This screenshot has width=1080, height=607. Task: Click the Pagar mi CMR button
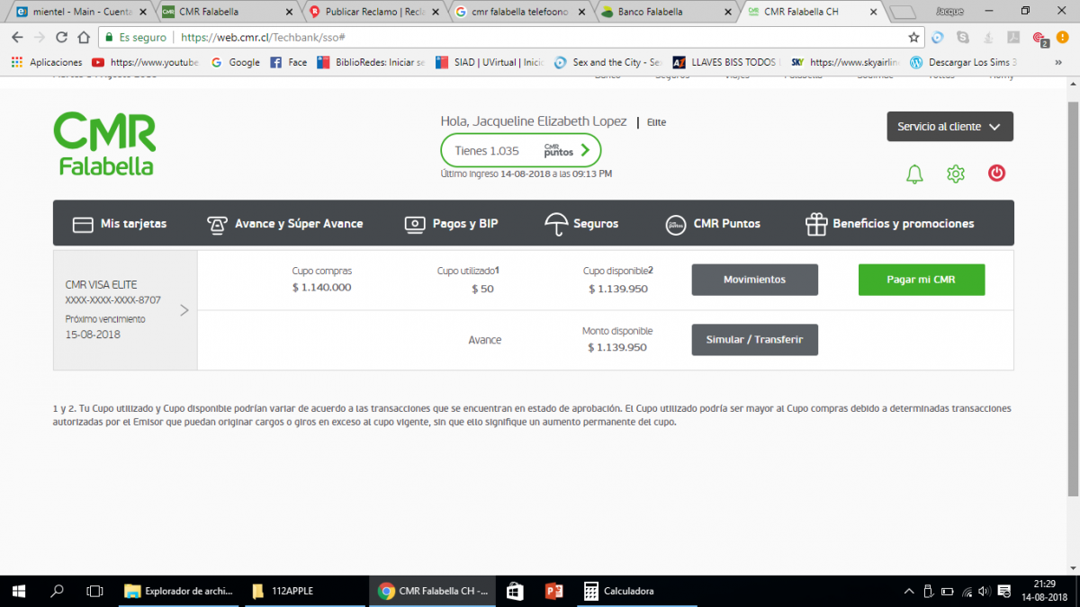921,280
